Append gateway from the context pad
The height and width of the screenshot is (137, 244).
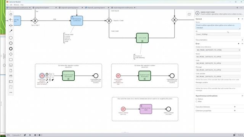50,74
